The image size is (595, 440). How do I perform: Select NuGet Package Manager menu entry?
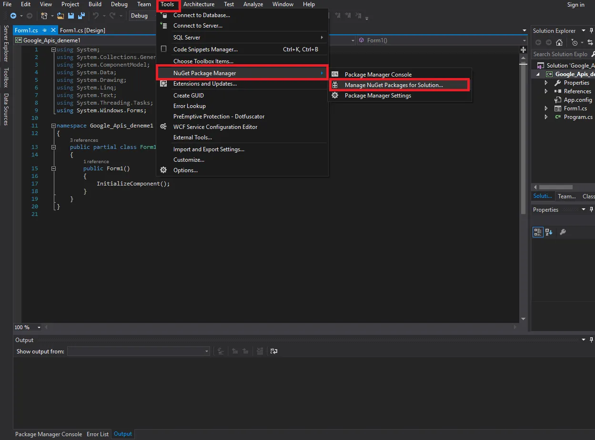(x=242, y=73)
